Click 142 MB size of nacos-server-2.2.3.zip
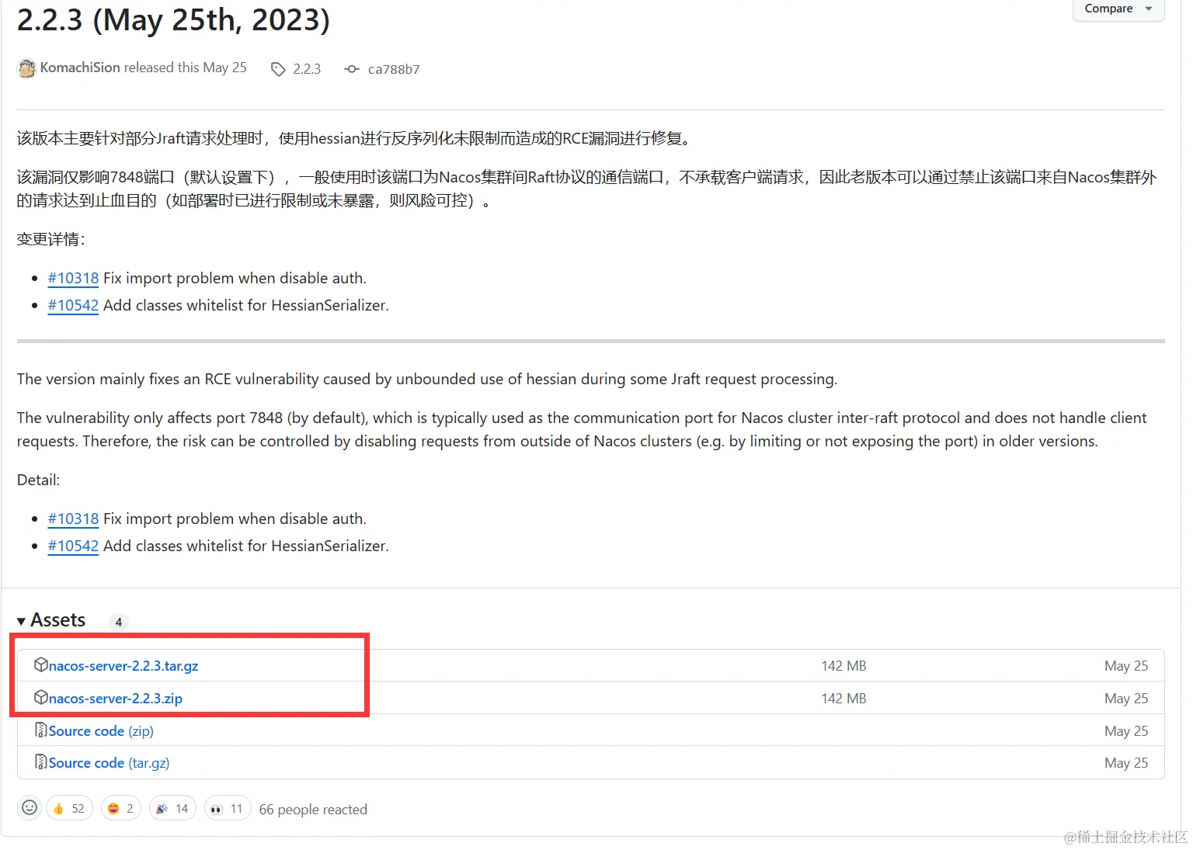Viewport: 1193px width, 850px height. (x=843, y=699)
